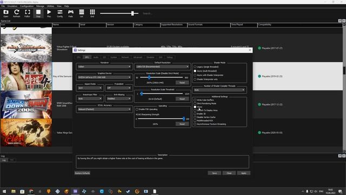This screenshot has width=346, height=195.
Task: Enable Strict Rendering Mode checkbox
Action: pyautogui.click(x=195, y=103)
